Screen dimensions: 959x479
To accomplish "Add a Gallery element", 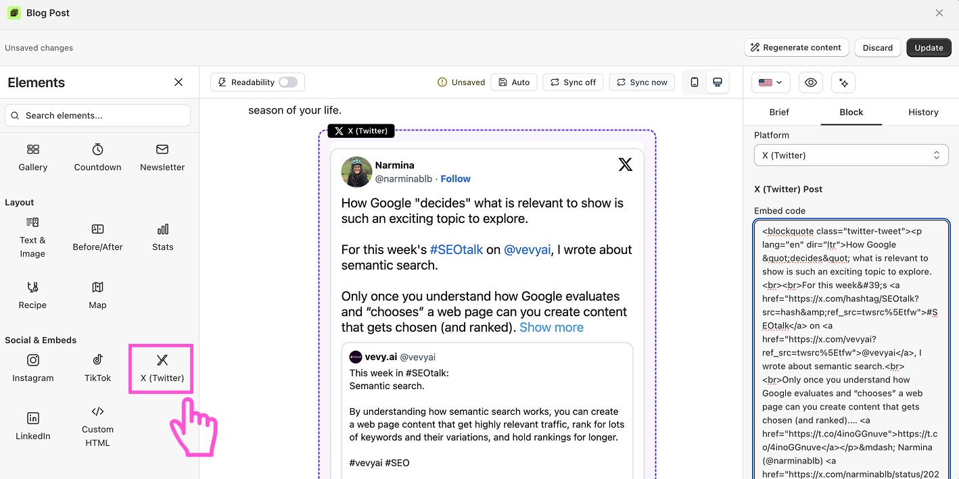I will click(x=32, y=157).
